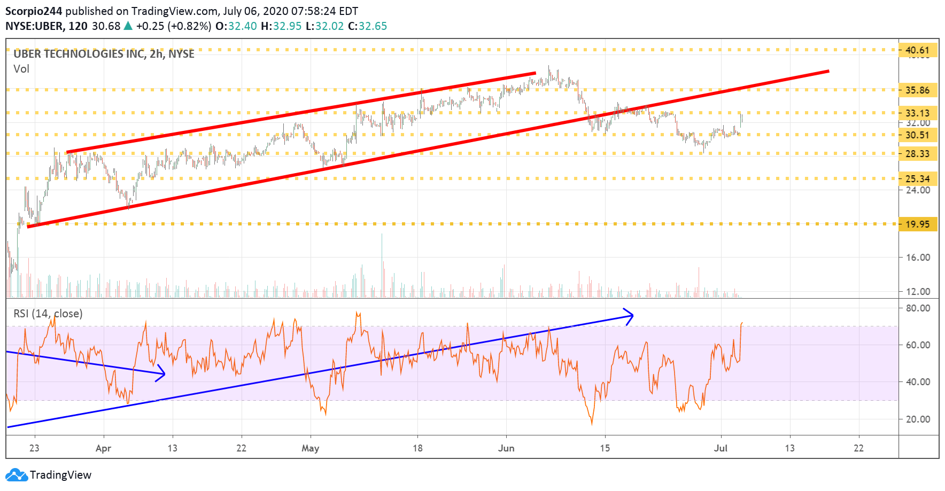Click the RSI (14, close) indicator label
The width and height of the screenshot is (945, 491).
click(48, 314)
